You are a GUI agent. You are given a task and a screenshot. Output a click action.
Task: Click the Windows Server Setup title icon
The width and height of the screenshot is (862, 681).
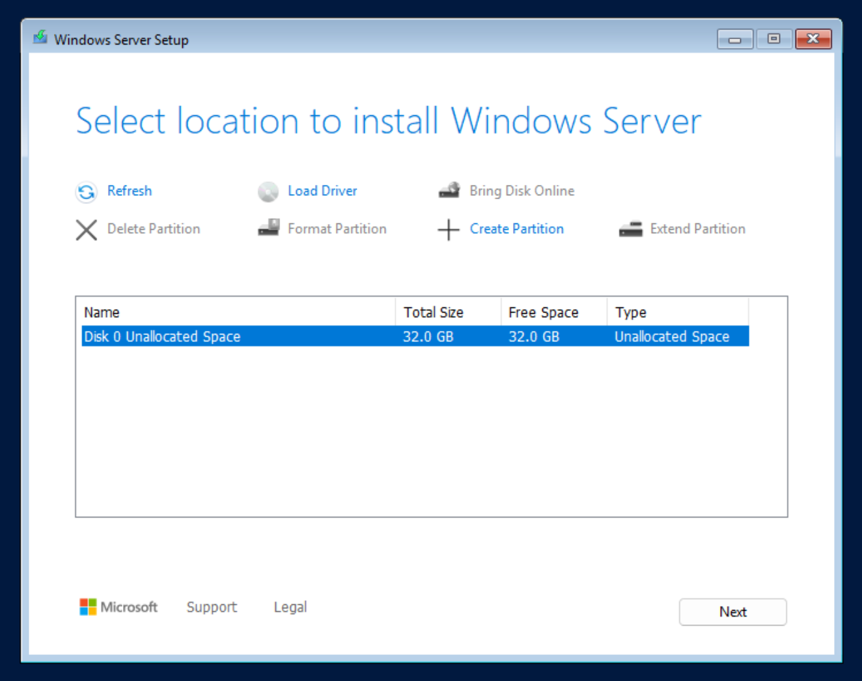tap(40, 38)
